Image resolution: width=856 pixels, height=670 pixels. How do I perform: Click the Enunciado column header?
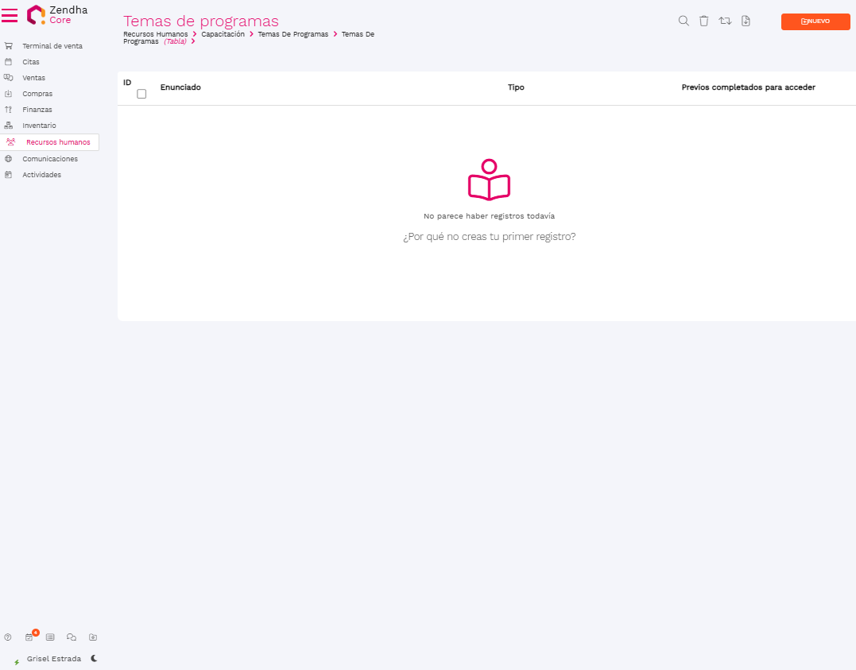(180, 87)
